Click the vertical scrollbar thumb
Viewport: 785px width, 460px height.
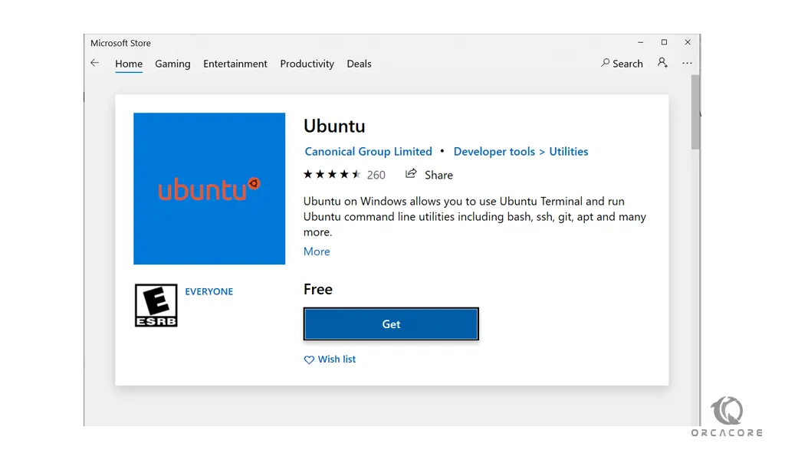[x=695, y=112]
